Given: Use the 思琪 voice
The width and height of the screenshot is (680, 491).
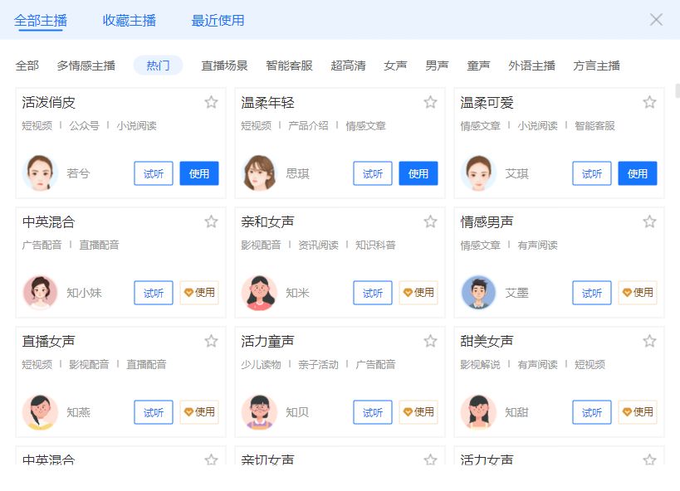Looking at the screenshot, I should [x=418, y=173].
